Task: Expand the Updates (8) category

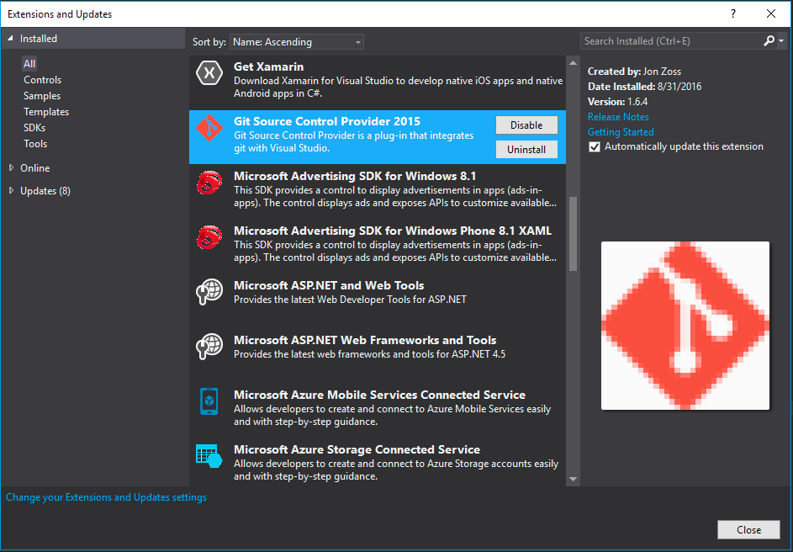Action: (x=11, y=190)
